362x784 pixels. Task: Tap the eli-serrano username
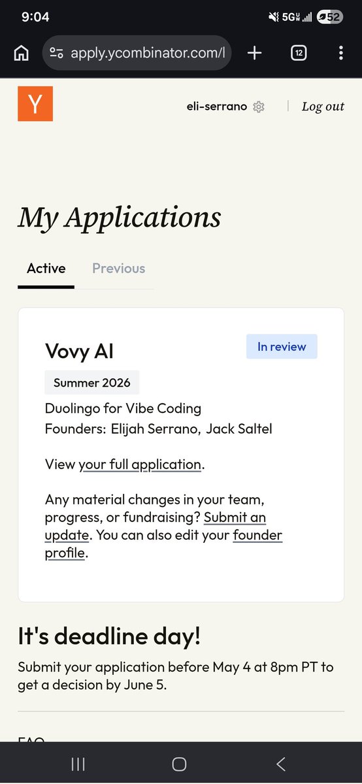coord(217,106)
